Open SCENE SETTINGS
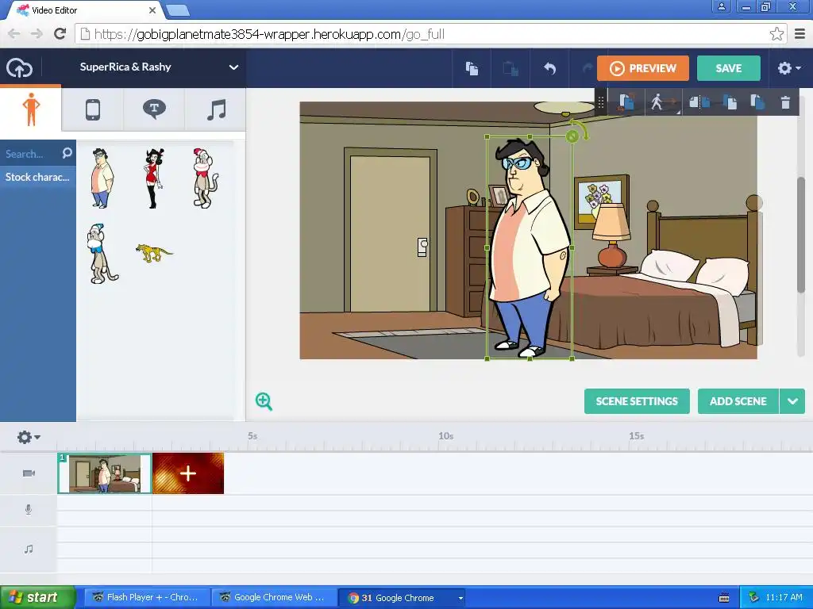 click(x=637, y=401)
